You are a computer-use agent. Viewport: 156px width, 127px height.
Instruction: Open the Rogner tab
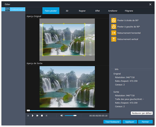point(82,11)
